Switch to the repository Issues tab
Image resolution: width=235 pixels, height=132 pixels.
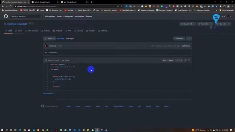point(19,31)
